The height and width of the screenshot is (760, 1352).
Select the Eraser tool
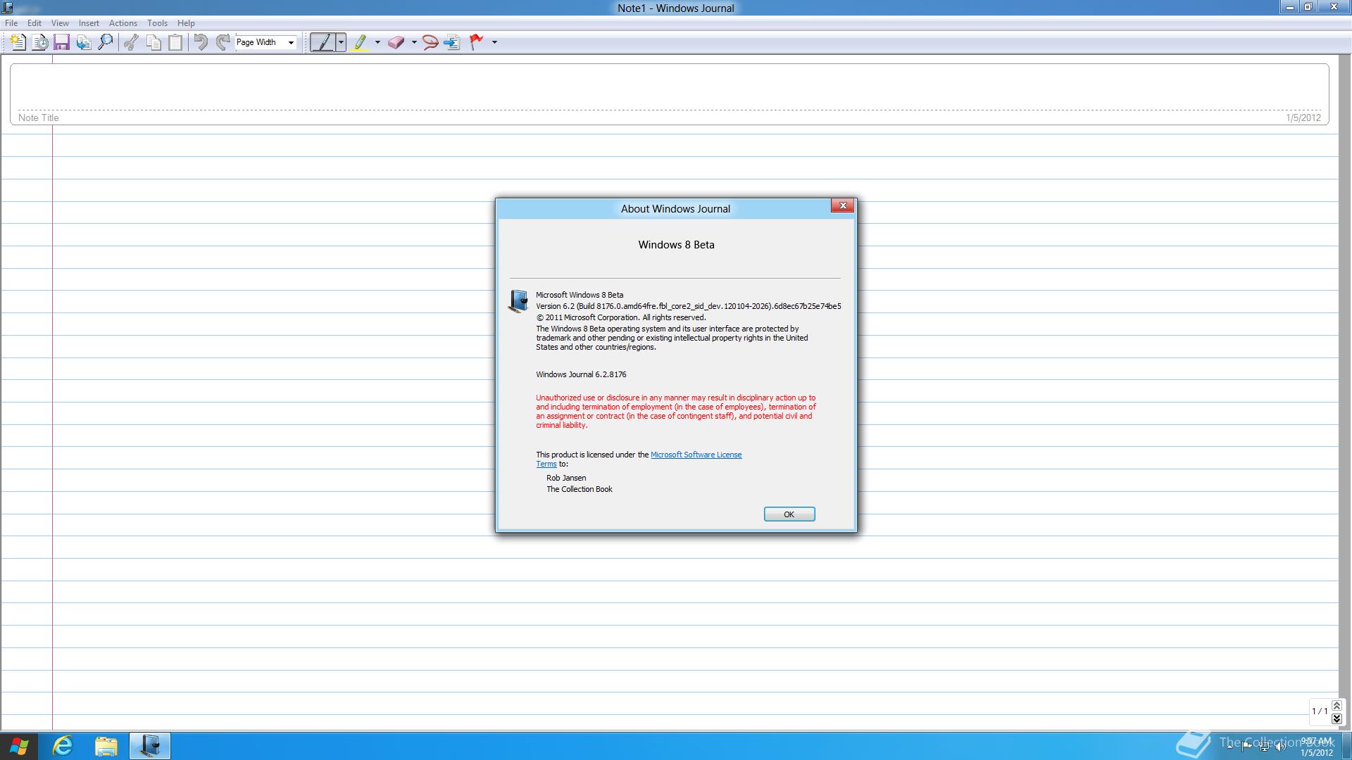[396, 42]
